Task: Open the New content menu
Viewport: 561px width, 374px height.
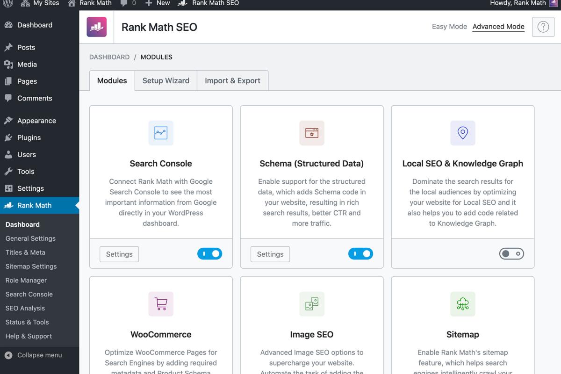Action: pyautogui.click(x=157, y=4)
